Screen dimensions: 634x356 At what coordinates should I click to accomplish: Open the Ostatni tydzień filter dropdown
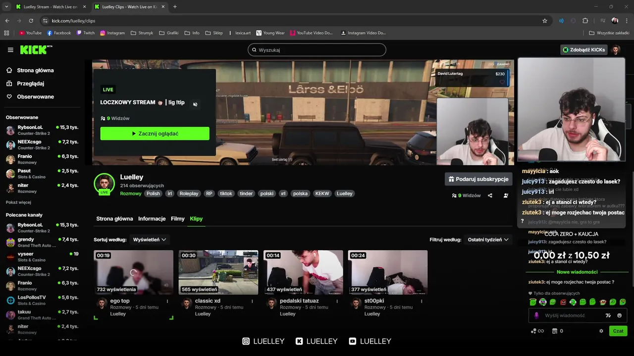click(x=488, y=239)
